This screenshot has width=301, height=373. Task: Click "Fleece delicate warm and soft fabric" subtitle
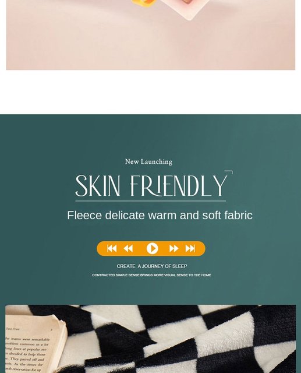point(160,215)
